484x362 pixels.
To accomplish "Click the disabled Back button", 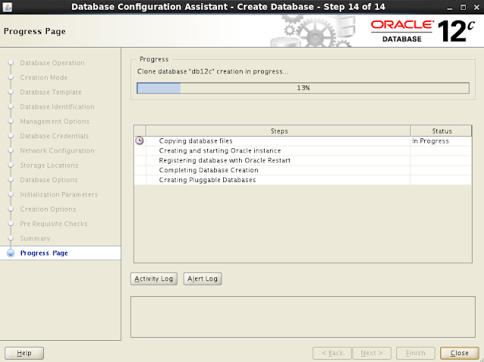I will (x=332, y=353).
